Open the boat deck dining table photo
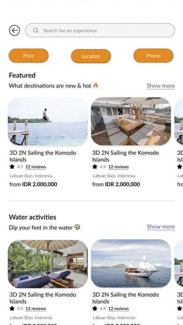 point(131,121)
